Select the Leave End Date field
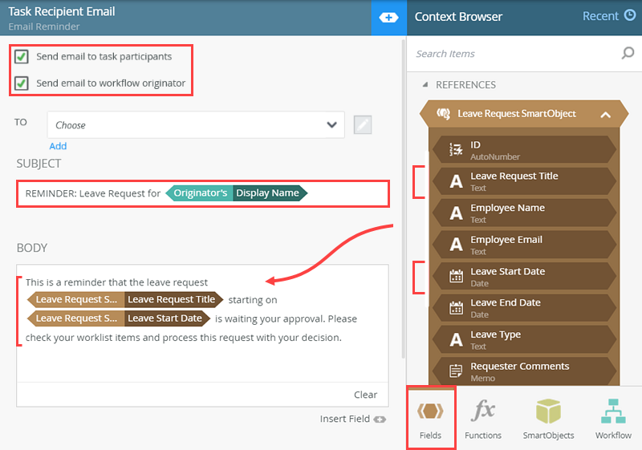This screenshot has width=642, height=450. (525, 308)
